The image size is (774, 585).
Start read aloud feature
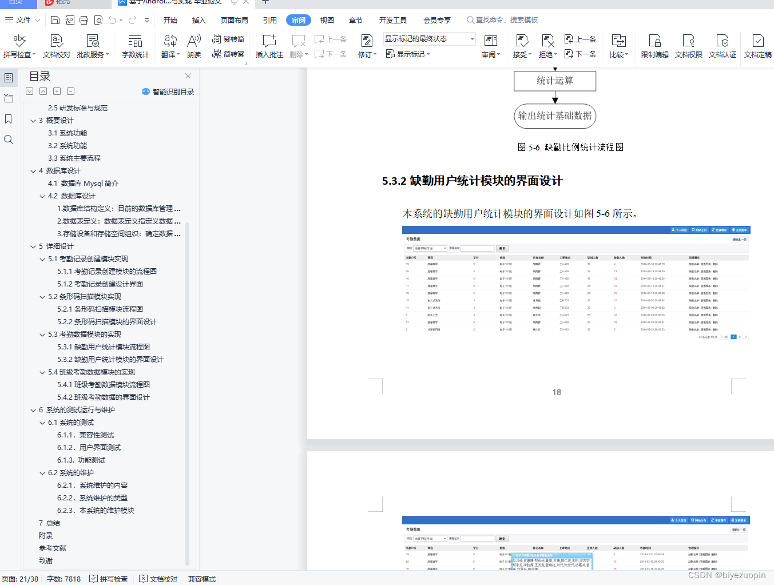(x=194, y=46)
